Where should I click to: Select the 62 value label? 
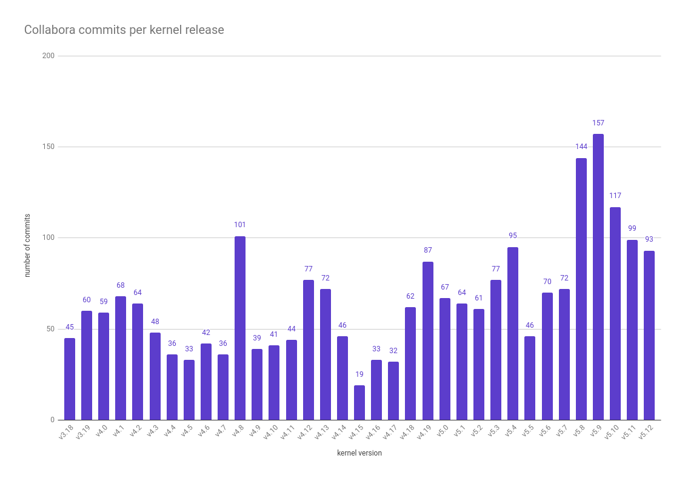[410, 296]
